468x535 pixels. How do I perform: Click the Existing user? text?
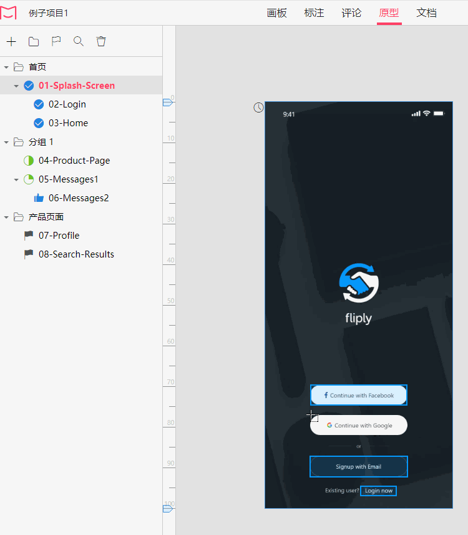pyautogui.click(x=342, y=491)
